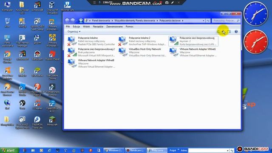Viewport: 272px width, 153px height.
Task: Select Połączenie sieci bezprzewodowej adapter
Action: tap(193, 41)
